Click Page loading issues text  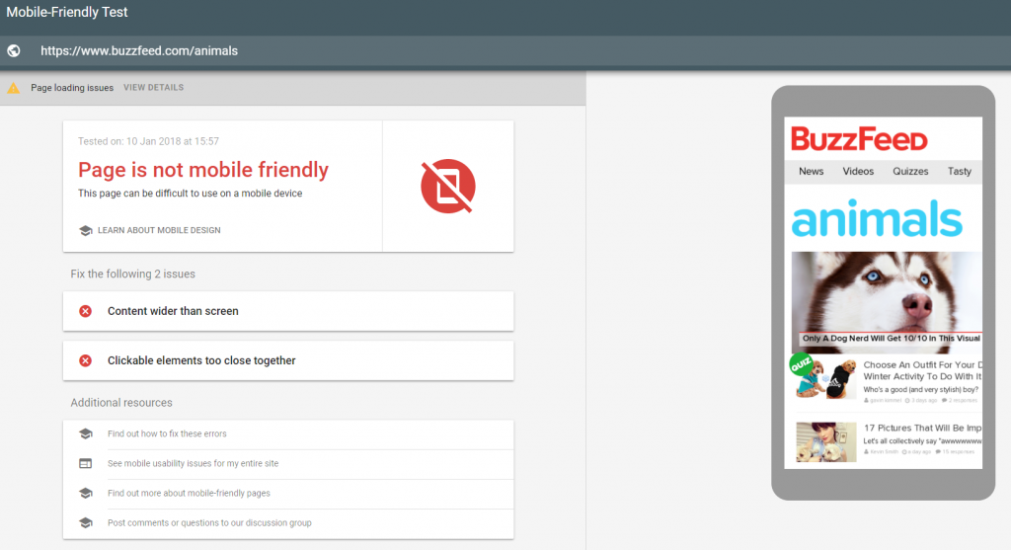[x=72, y=88]
